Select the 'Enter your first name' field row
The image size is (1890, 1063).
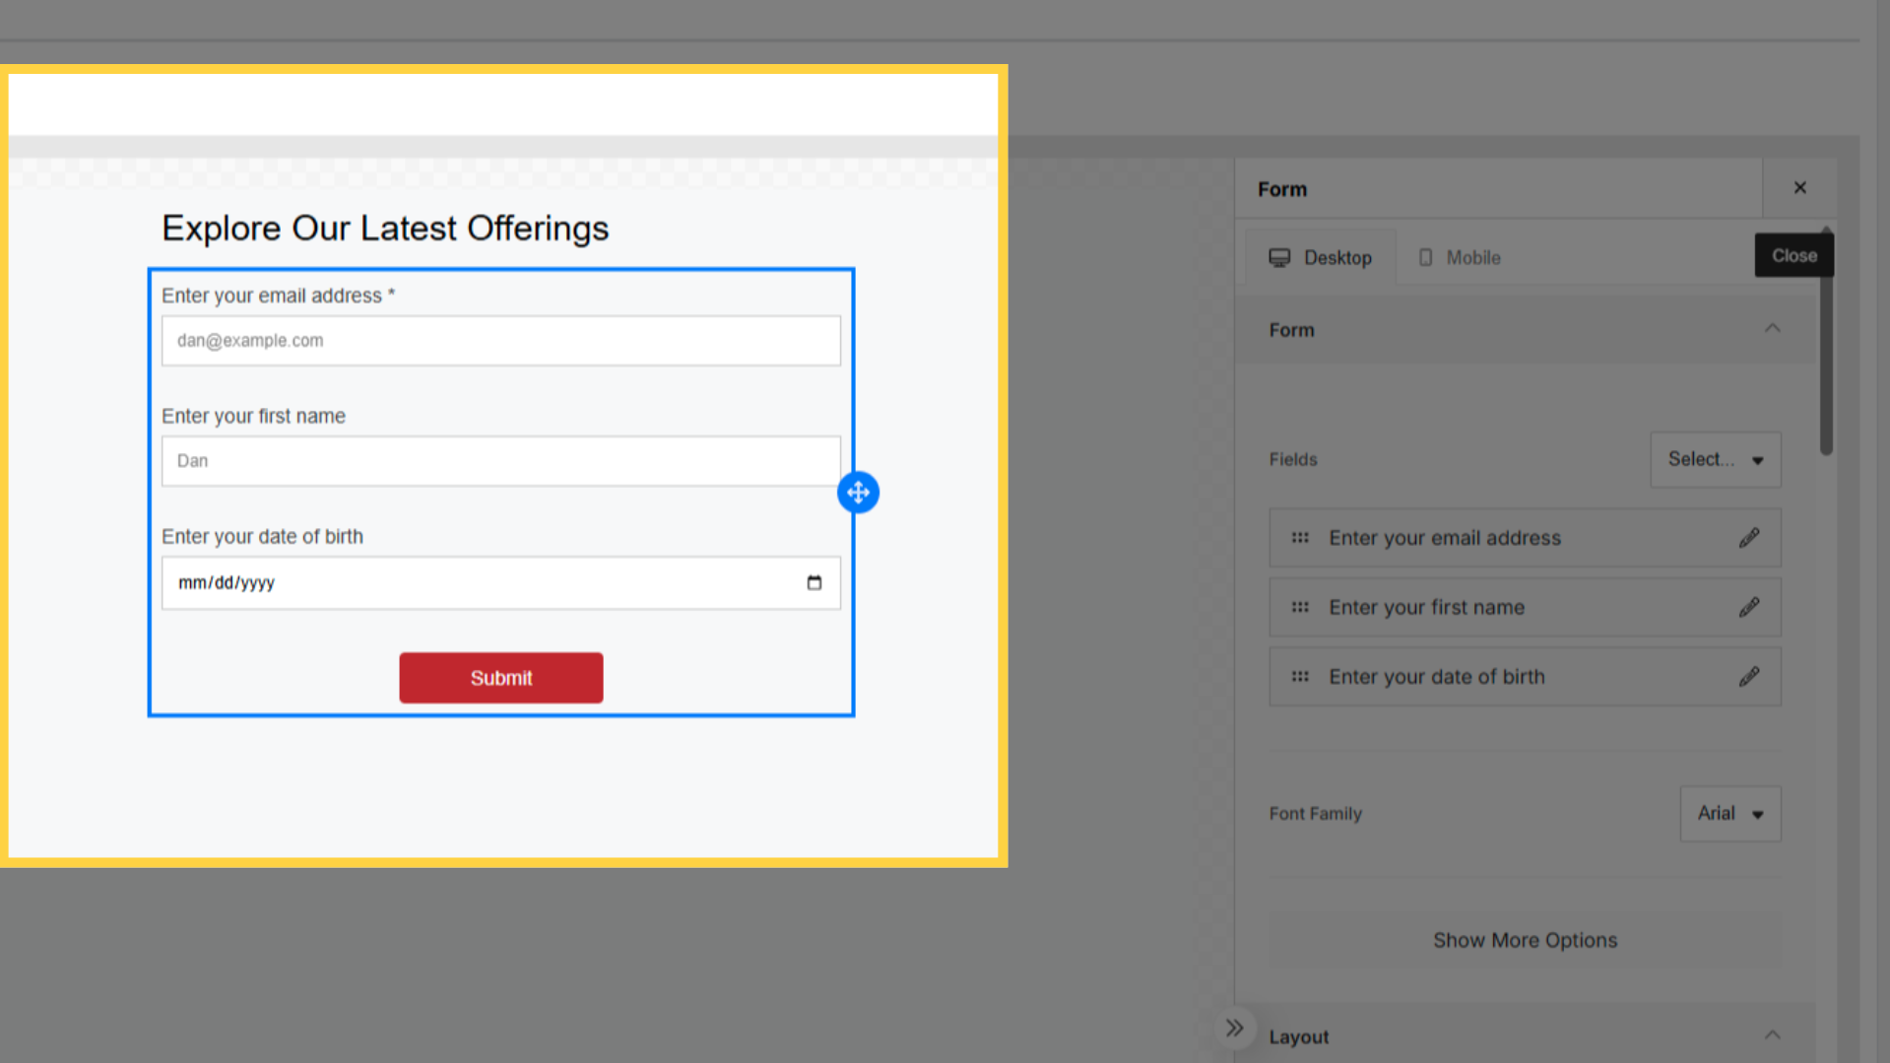click(x=1525, y=607)
